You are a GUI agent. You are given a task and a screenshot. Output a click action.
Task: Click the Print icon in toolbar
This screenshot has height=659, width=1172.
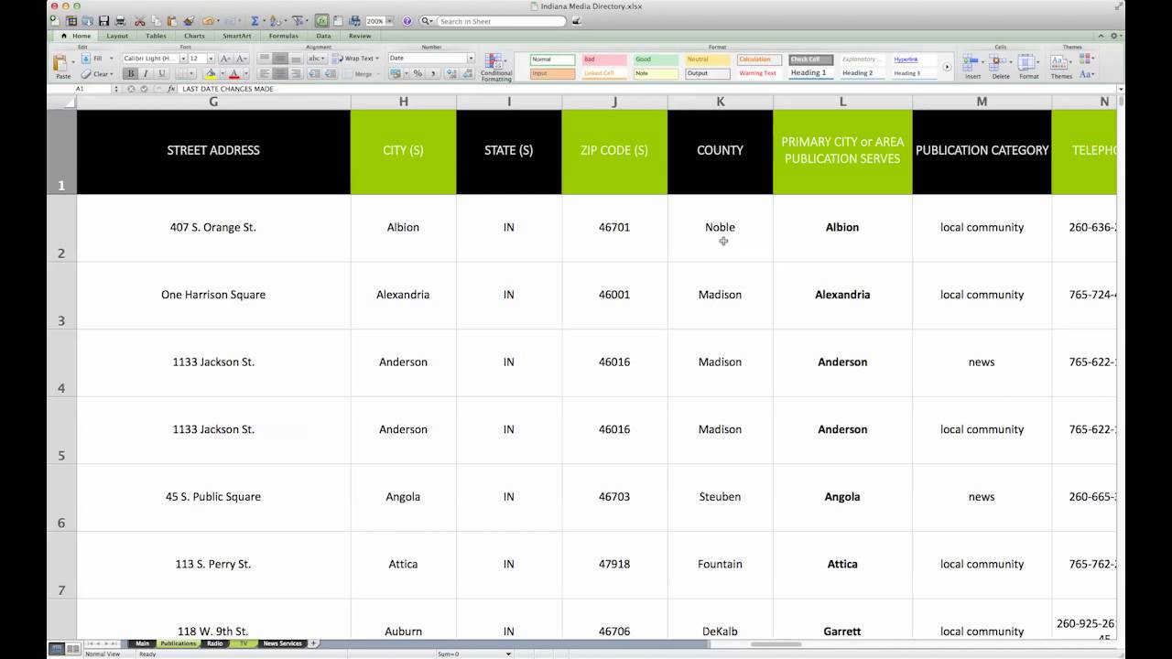121,21
